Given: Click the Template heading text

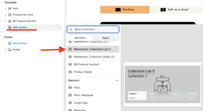Looking at the screenshot, I should pos(10,2).
